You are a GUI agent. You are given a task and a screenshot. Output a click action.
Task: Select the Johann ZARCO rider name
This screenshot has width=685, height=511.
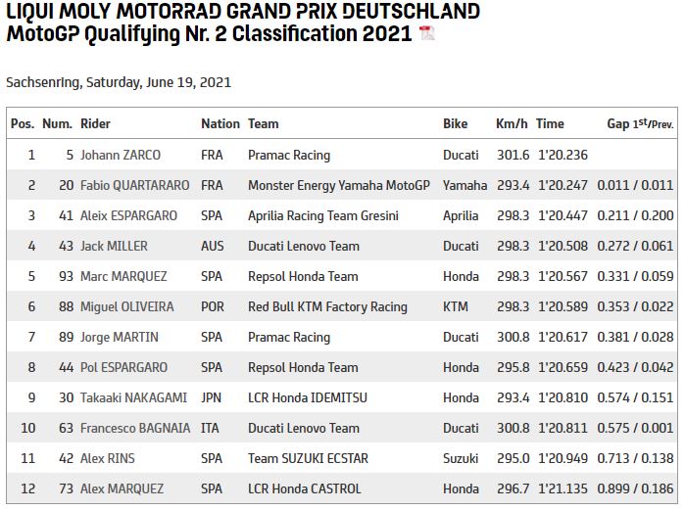click(121, 155)
